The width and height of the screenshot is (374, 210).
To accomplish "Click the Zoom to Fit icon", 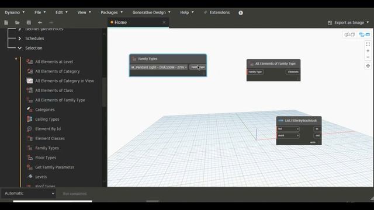I will [x=368, y=44].
